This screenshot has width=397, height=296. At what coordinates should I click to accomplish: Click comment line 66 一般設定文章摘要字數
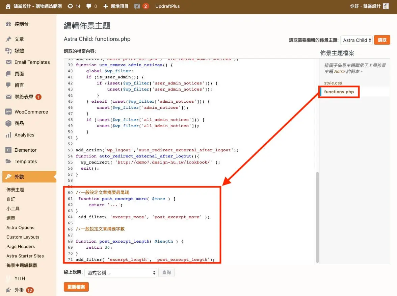click(100, 229)
